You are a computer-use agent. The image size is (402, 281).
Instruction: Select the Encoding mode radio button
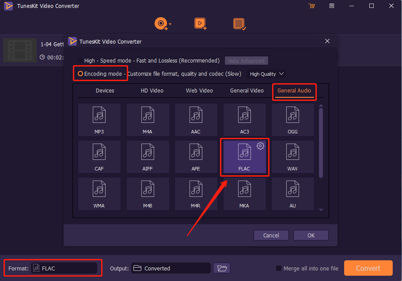pos(80,74)
